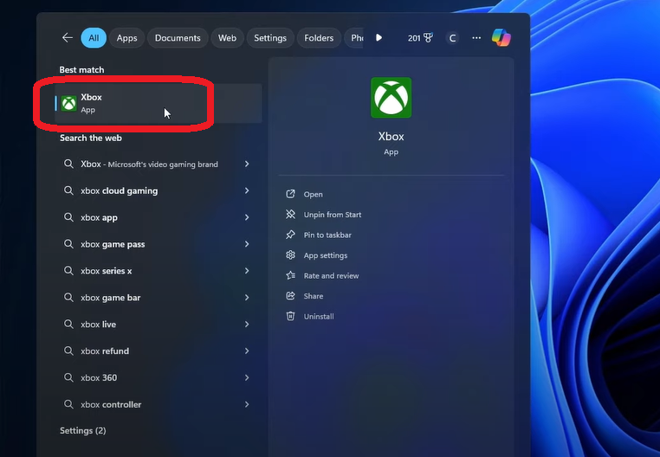Click the large Xbox logo in details pane

(391, 98)
